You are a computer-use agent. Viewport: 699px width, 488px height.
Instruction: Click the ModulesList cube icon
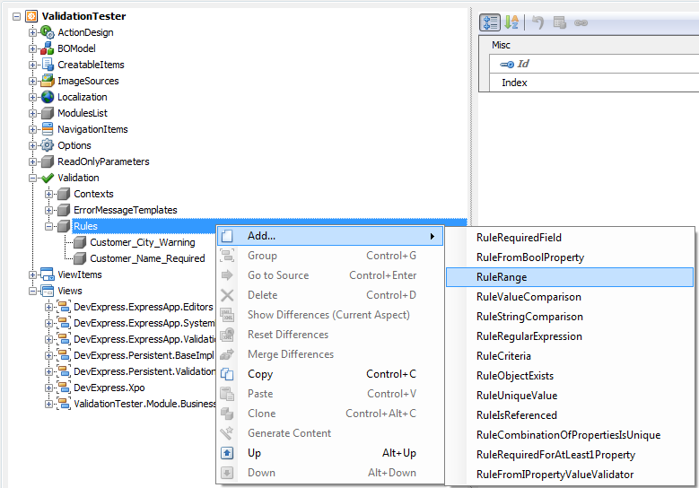(48, 113)
